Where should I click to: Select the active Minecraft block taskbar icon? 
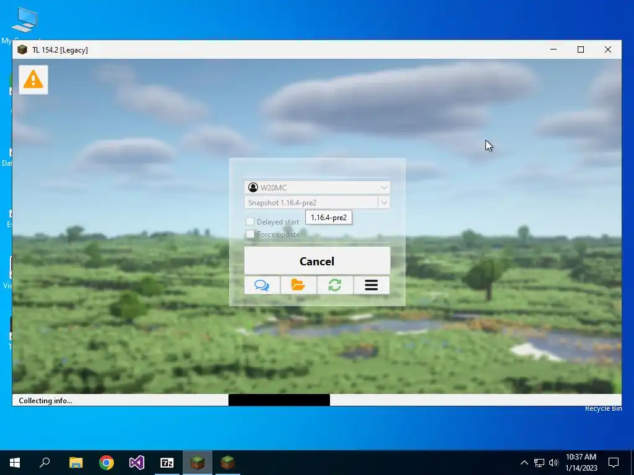click(198, 463)
